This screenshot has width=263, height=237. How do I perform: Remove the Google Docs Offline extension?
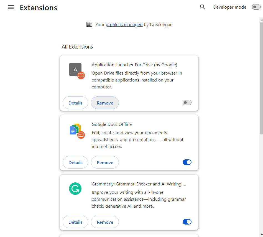click(x=105, y=162)
